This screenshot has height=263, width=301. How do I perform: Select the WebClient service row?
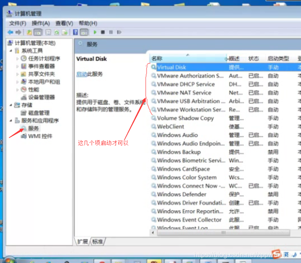(x=226, y=127)
